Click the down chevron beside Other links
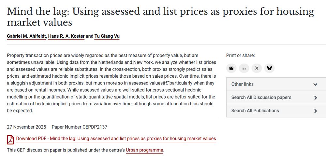This screenshot has width=326, height=158. coord(315,85)
